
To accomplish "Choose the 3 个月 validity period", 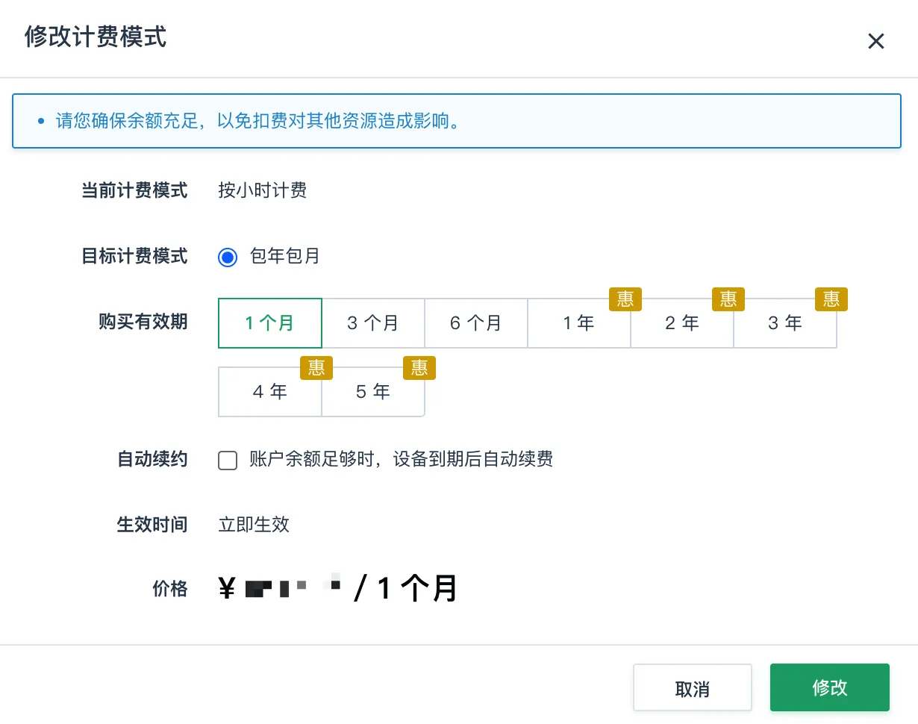I will (x=373, y=323).
